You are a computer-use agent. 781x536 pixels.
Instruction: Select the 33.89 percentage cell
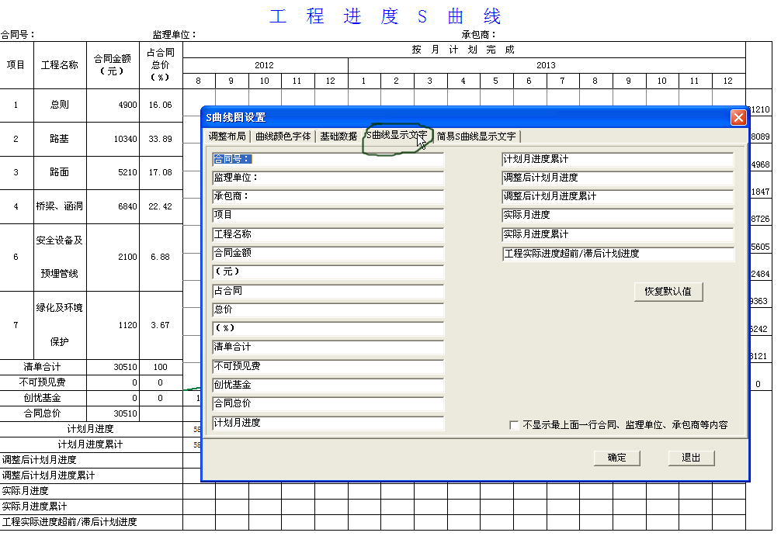(161, 140)
